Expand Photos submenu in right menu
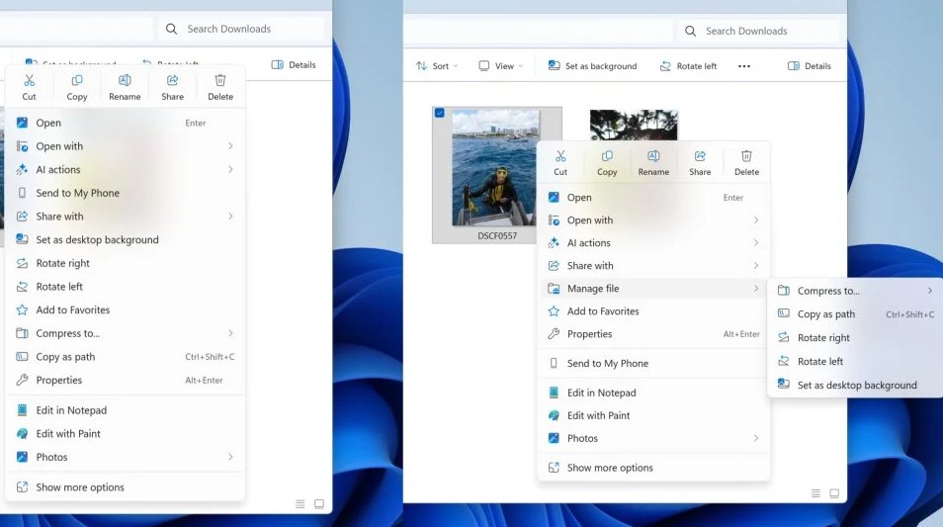The width and height of the screenshot is (943, 527). 756,439
